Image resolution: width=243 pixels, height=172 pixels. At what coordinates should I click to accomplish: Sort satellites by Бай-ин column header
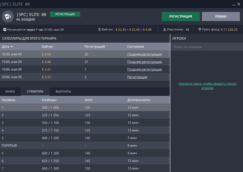pyautogui.click(x=47, y=47)
